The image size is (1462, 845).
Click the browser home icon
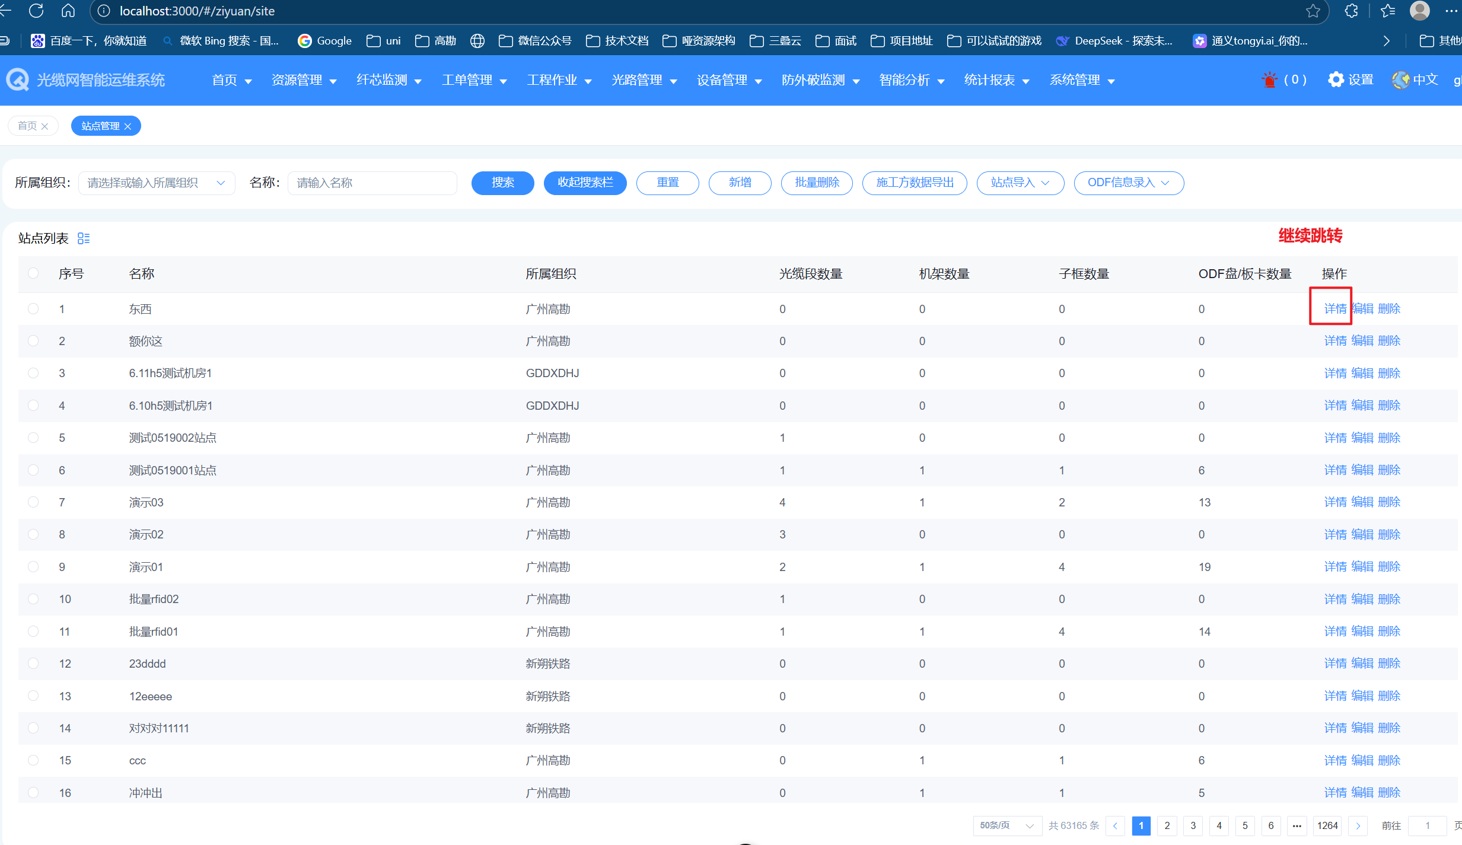(68, 11)
